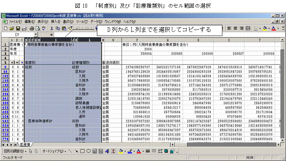Click the Open file folder icon

pyautogui.click(x=12, y=28)
